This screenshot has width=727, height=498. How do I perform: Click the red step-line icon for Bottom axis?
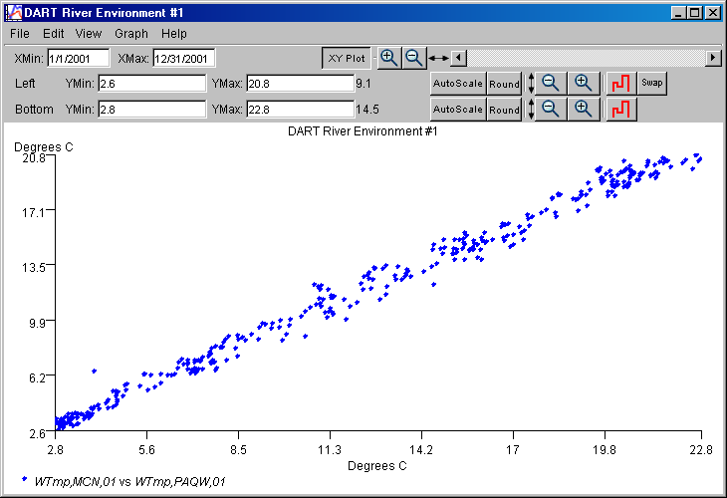[x=621, y=109]
